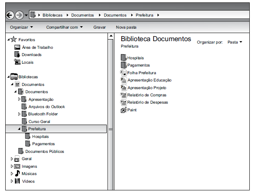Click the navigation pane scroll up arrow
Screen dimensions: 257x194
coord(110,37)
